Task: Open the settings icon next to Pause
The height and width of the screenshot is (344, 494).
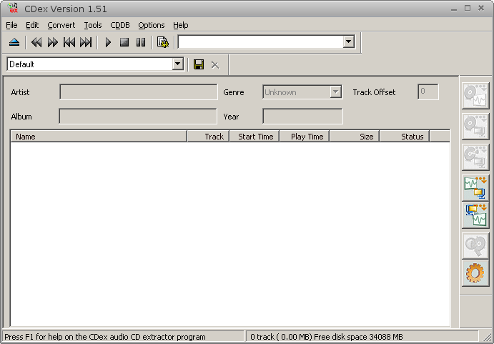Action: pyautogui.click(x=163, y=43)
